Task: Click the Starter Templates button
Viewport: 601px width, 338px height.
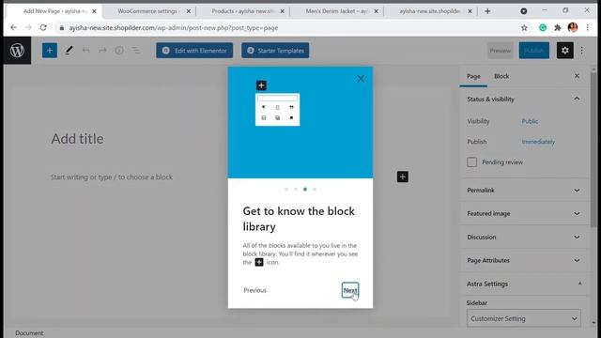Action: [x=275, y=50]
